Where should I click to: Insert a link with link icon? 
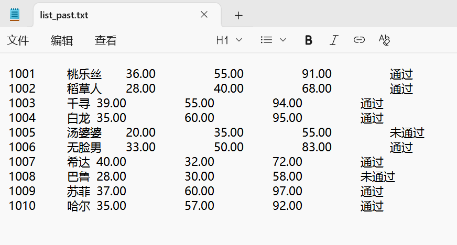[x=359, y=40]
